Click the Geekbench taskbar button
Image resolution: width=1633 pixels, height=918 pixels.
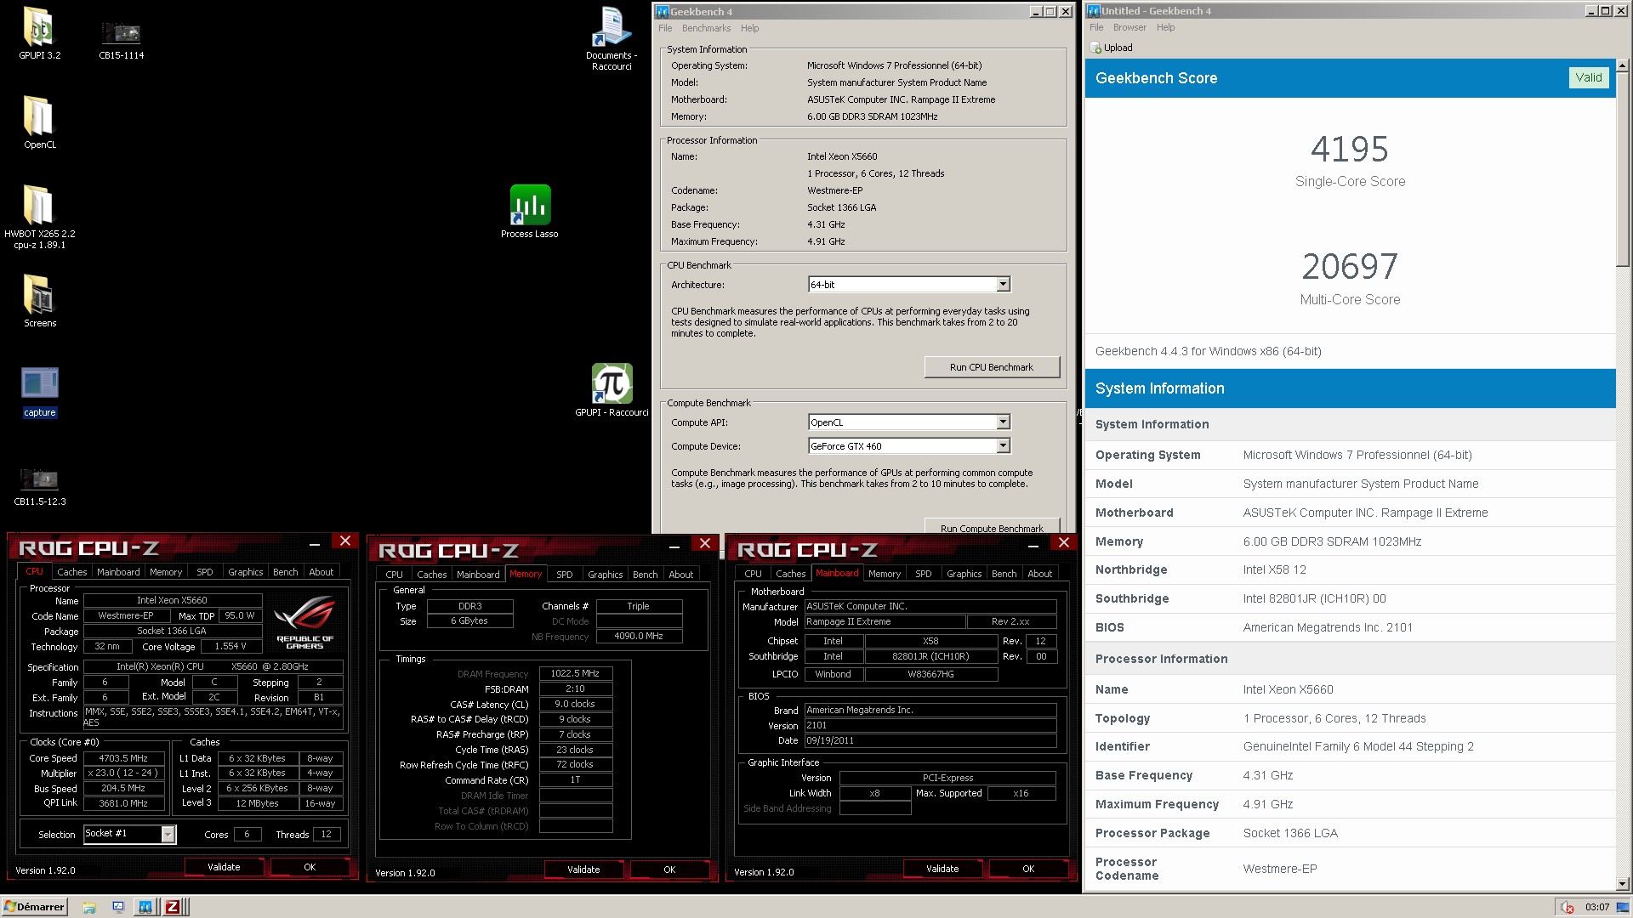(x=145, y=907)
